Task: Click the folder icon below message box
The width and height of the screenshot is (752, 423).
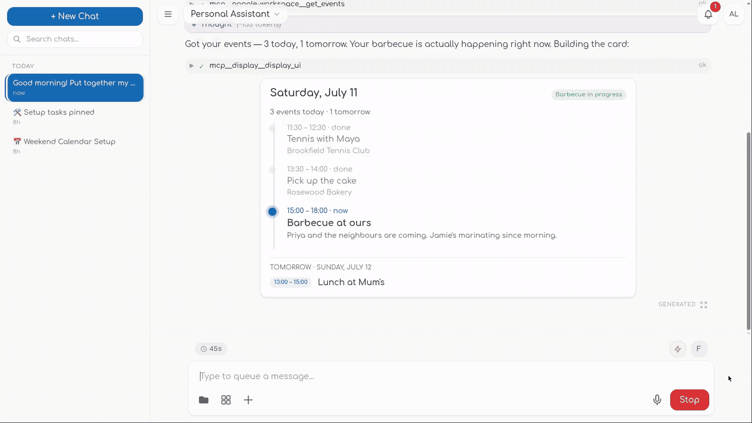Action: (x=204, y=400)
